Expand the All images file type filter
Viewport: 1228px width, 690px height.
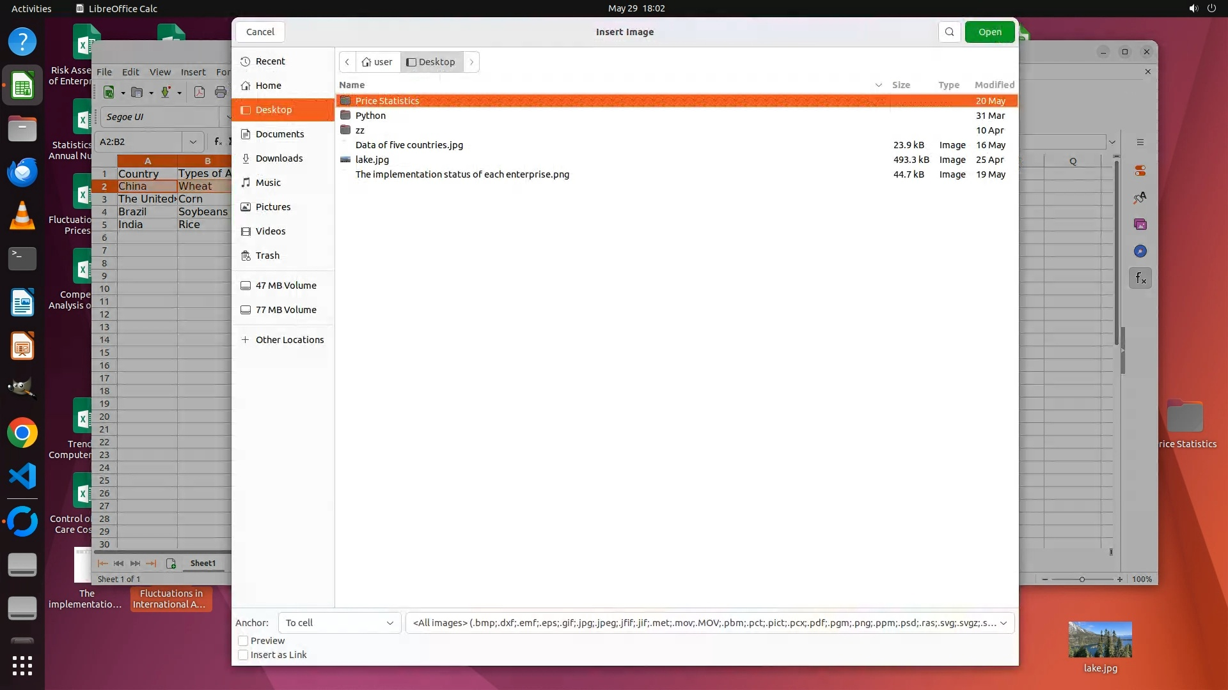click(709, 623)
